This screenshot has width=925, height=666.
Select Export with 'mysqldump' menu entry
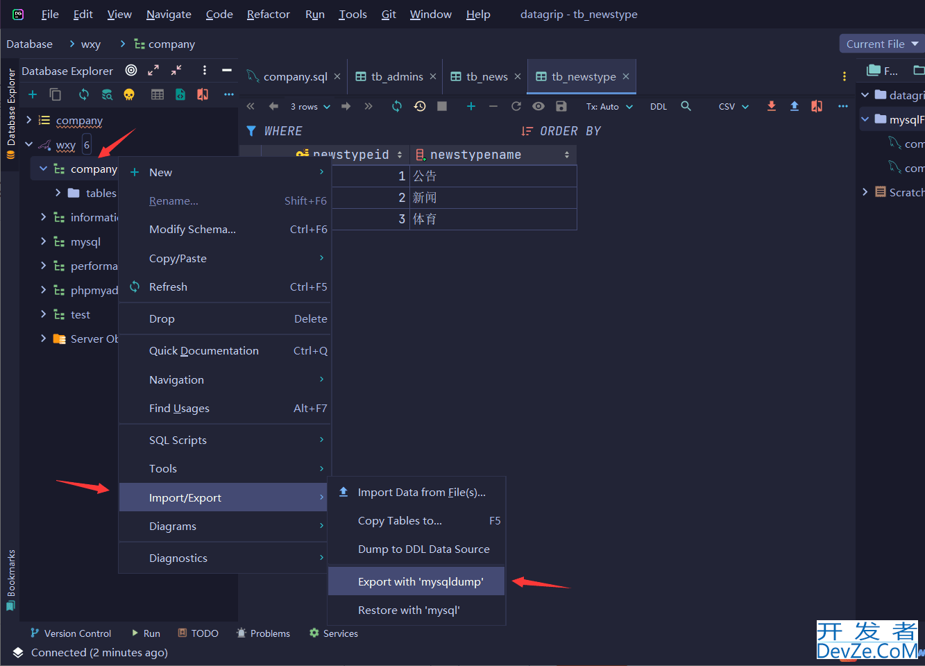[x=420, y=581]
